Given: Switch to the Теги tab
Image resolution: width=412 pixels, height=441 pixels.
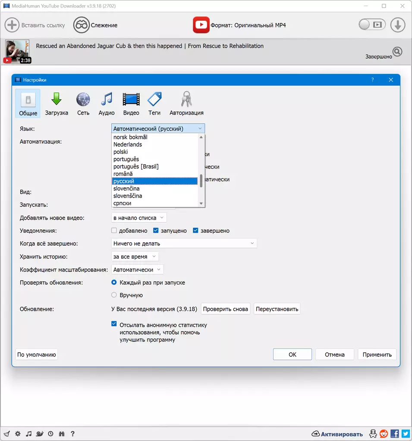Looking at the screenshot, I should click(x=154, y=103).
